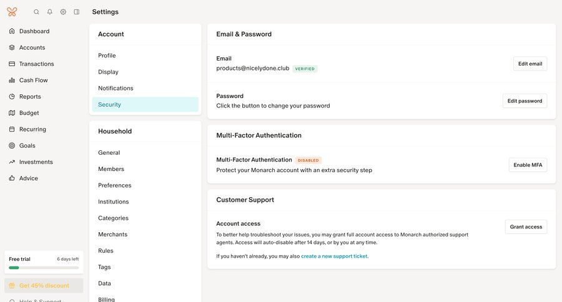Click the Reports pie chart icon
The width and height of the screenshot is (562, 302).
[12, 96]
